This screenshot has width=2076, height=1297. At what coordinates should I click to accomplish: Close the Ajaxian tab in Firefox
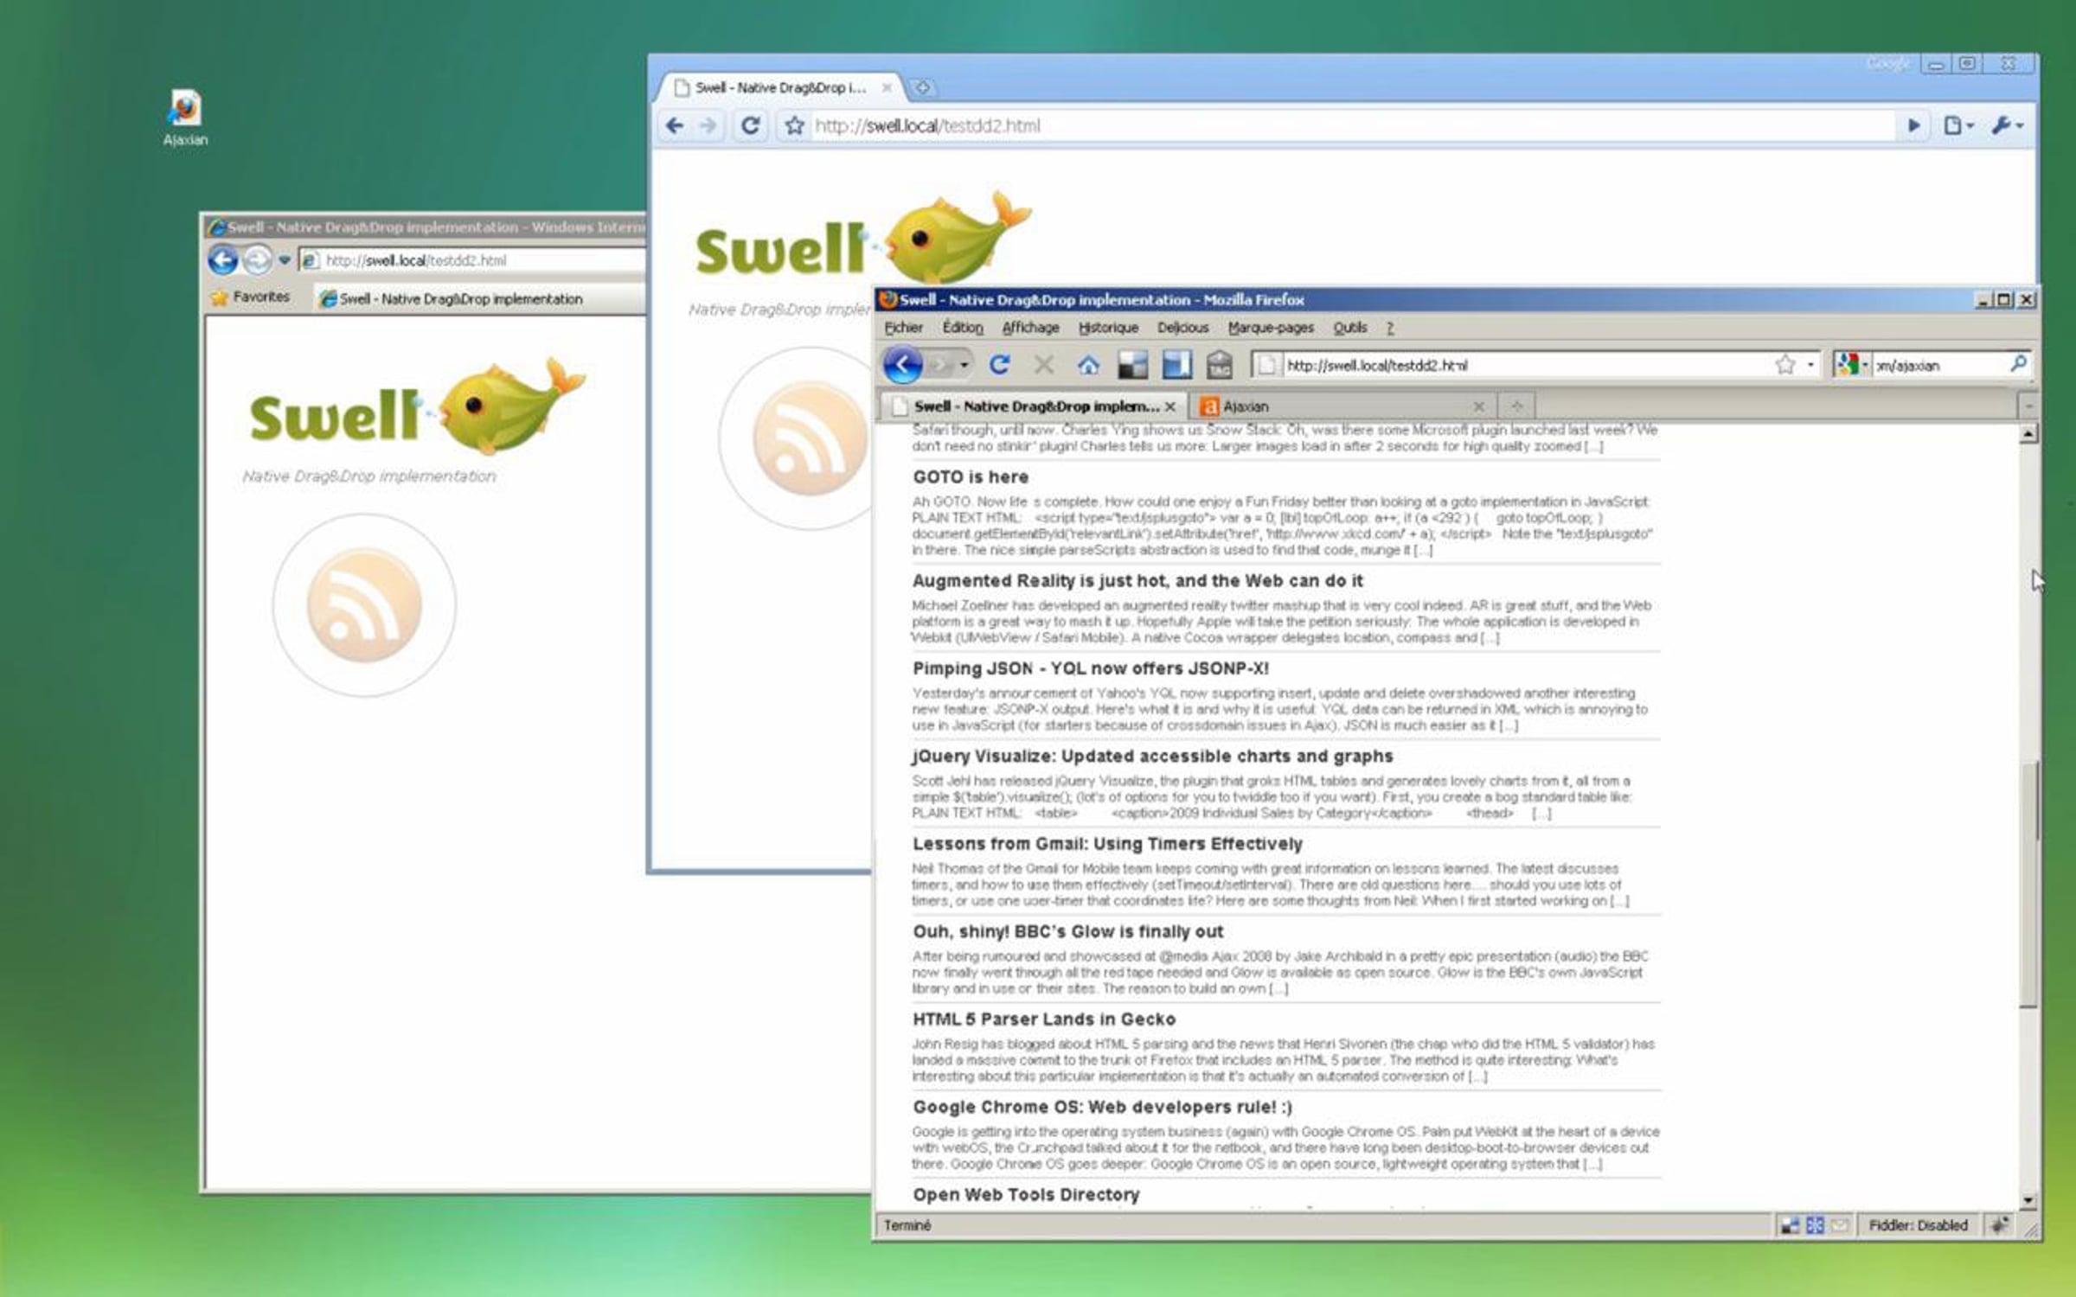pos(1479,406)
